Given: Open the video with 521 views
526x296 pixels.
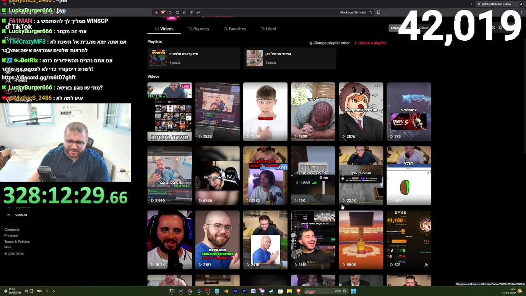Looking at the screenshot, I should [x=409, y=240].
